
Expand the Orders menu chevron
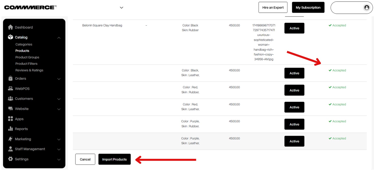tap(59, 79)
